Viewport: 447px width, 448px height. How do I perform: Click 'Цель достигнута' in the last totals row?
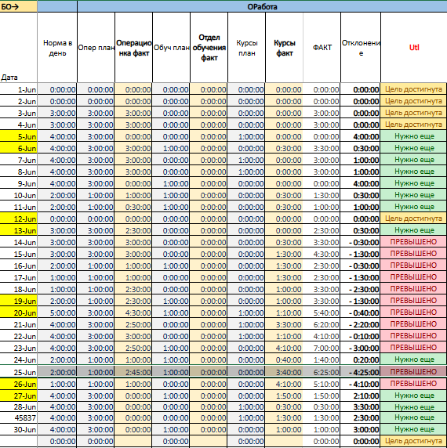pyautogui.click(x=414, y=441)
